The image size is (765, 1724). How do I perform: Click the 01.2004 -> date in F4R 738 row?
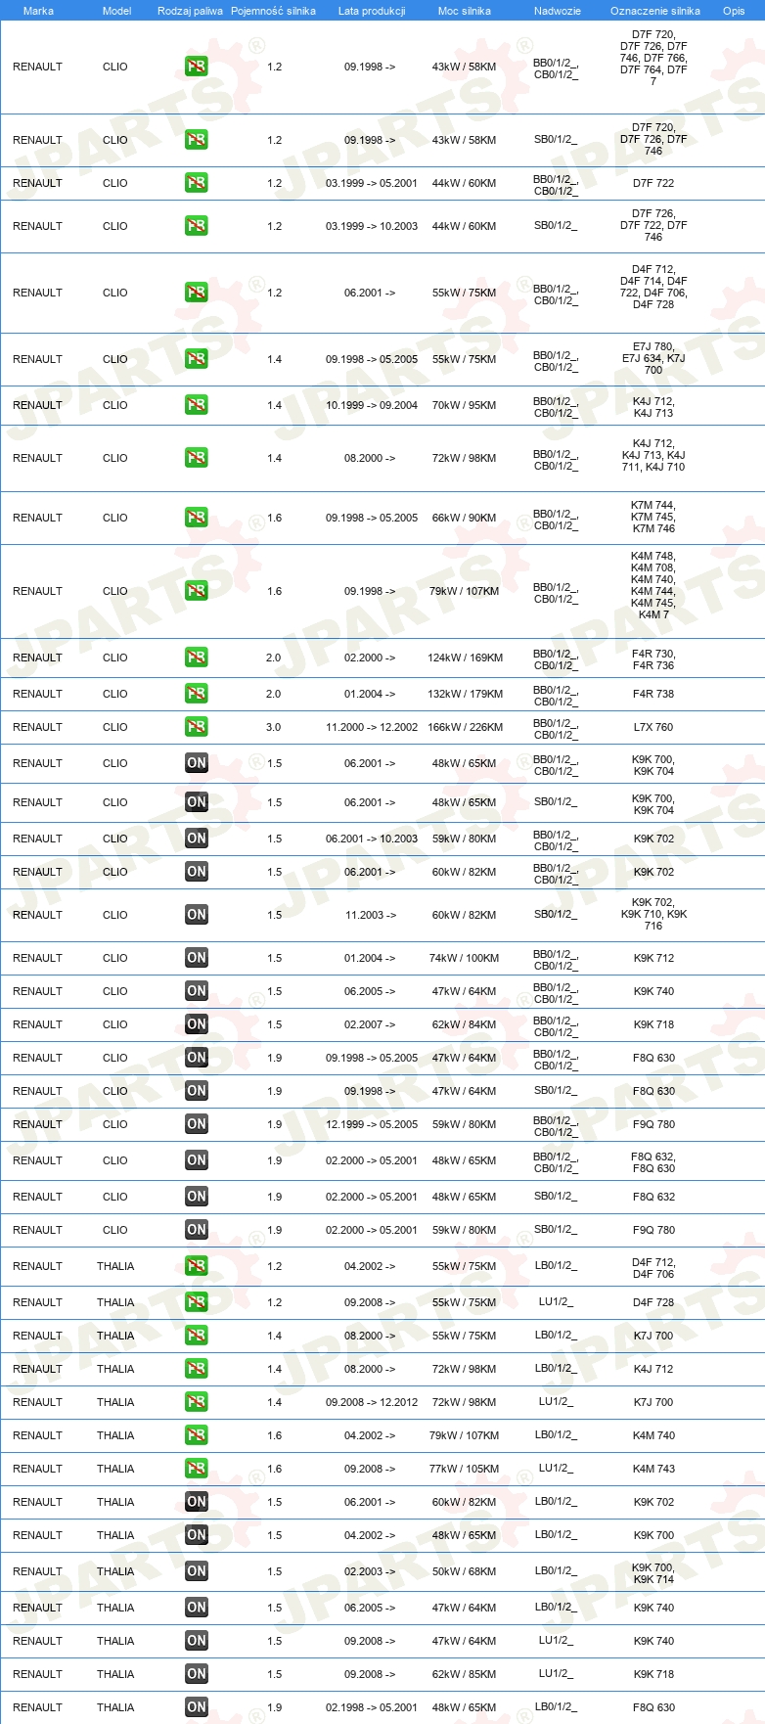370,694
